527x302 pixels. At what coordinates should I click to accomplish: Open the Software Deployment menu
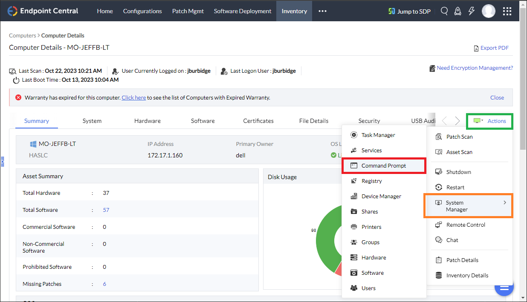243,11
